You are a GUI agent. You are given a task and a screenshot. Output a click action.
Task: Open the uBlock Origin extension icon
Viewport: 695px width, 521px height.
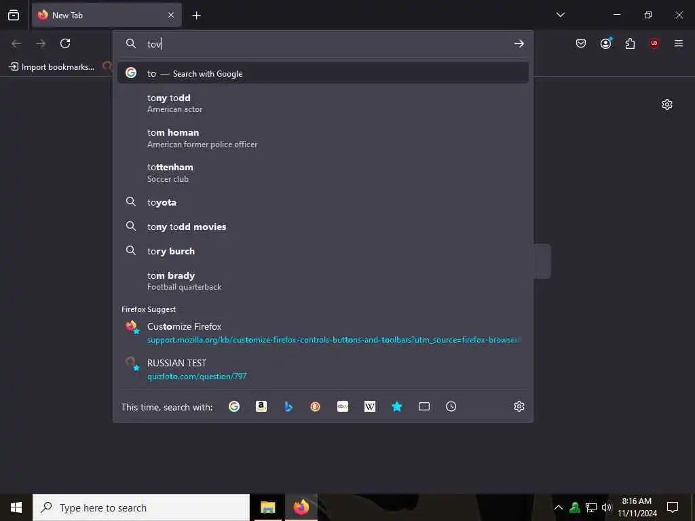point(654,43)
